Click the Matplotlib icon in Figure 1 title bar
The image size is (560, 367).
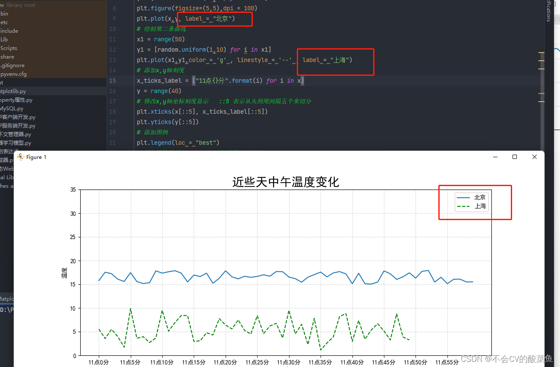pyautogui.click(x=20, y=157)
